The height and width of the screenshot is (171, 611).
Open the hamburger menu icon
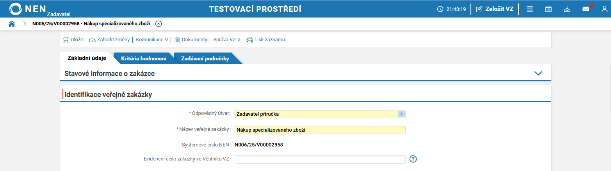530,9
